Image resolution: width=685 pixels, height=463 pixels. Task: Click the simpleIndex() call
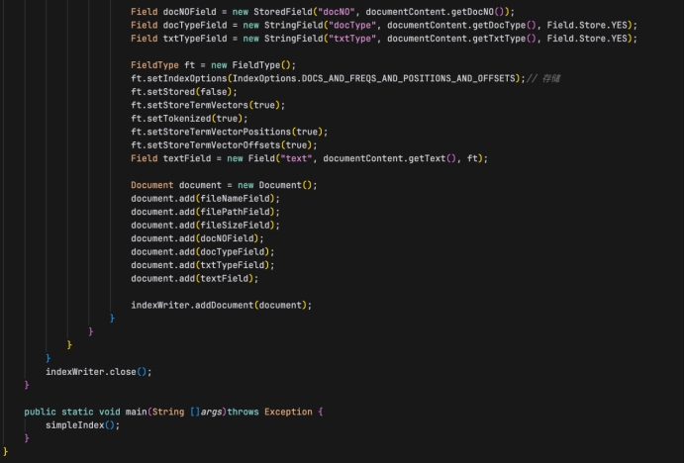click(x=82, y=424)
